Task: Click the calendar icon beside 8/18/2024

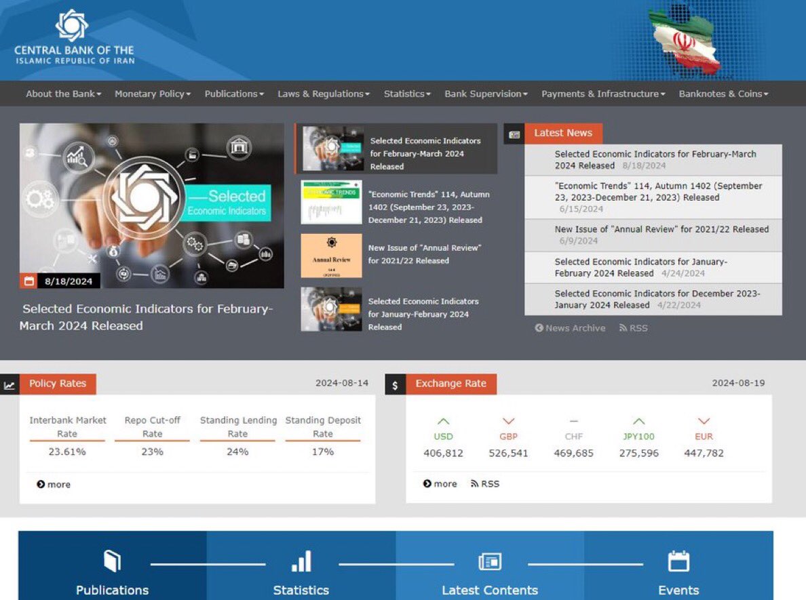Action: pyautogui.click(x=28, y=281)
